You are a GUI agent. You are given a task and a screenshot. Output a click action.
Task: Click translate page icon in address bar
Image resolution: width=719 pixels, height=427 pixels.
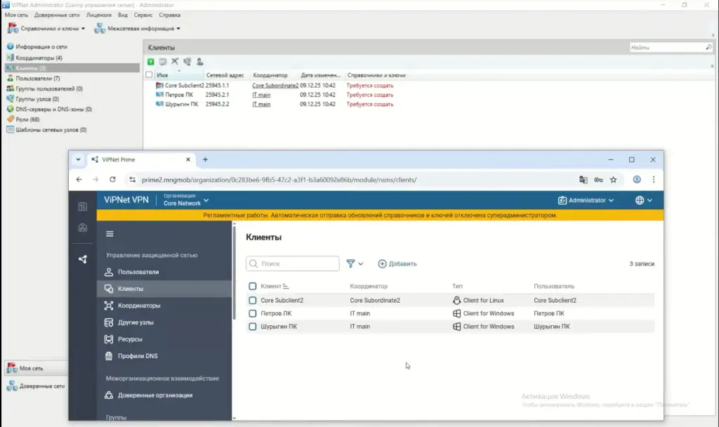click(583, 180)
